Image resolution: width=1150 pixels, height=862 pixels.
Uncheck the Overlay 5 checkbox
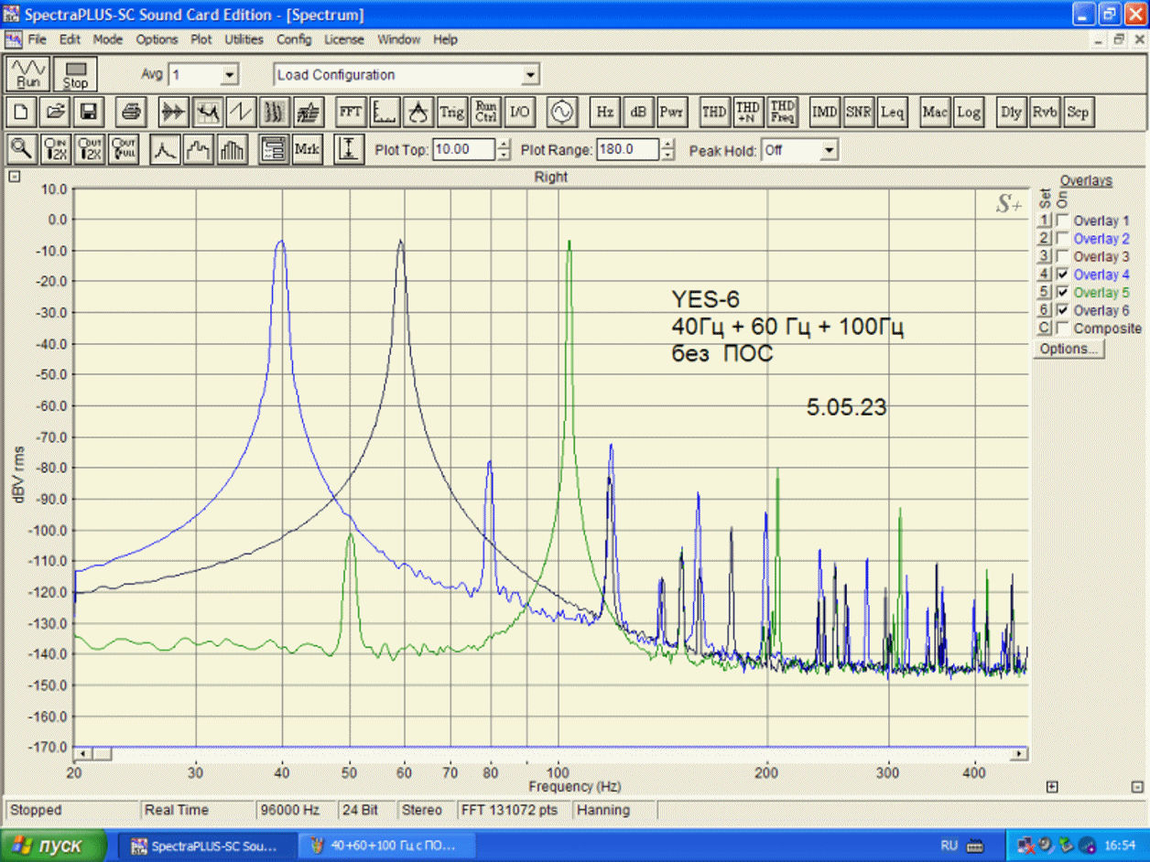click(x=1062, y=292)
